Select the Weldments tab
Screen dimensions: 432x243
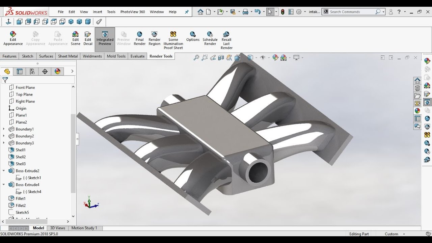[92, 56]
